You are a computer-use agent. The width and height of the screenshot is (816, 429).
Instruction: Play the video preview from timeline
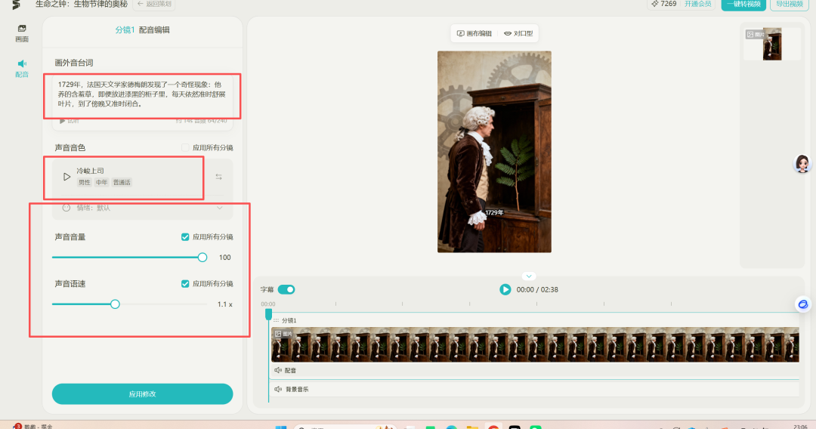pyautogui.click(x=505, y=289)
